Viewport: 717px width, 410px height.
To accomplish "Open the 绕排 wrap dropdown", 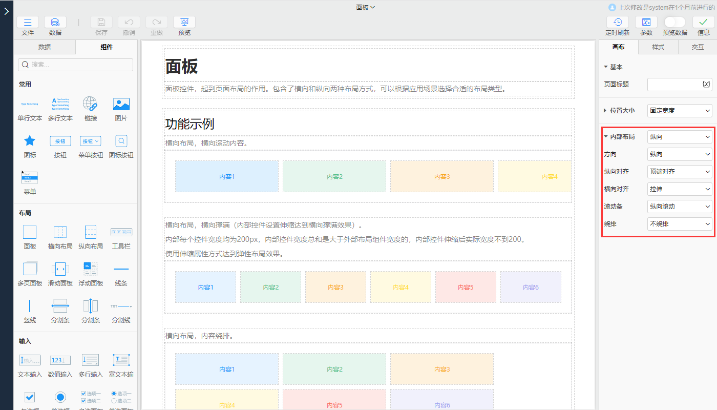I will tap(680, 223).
